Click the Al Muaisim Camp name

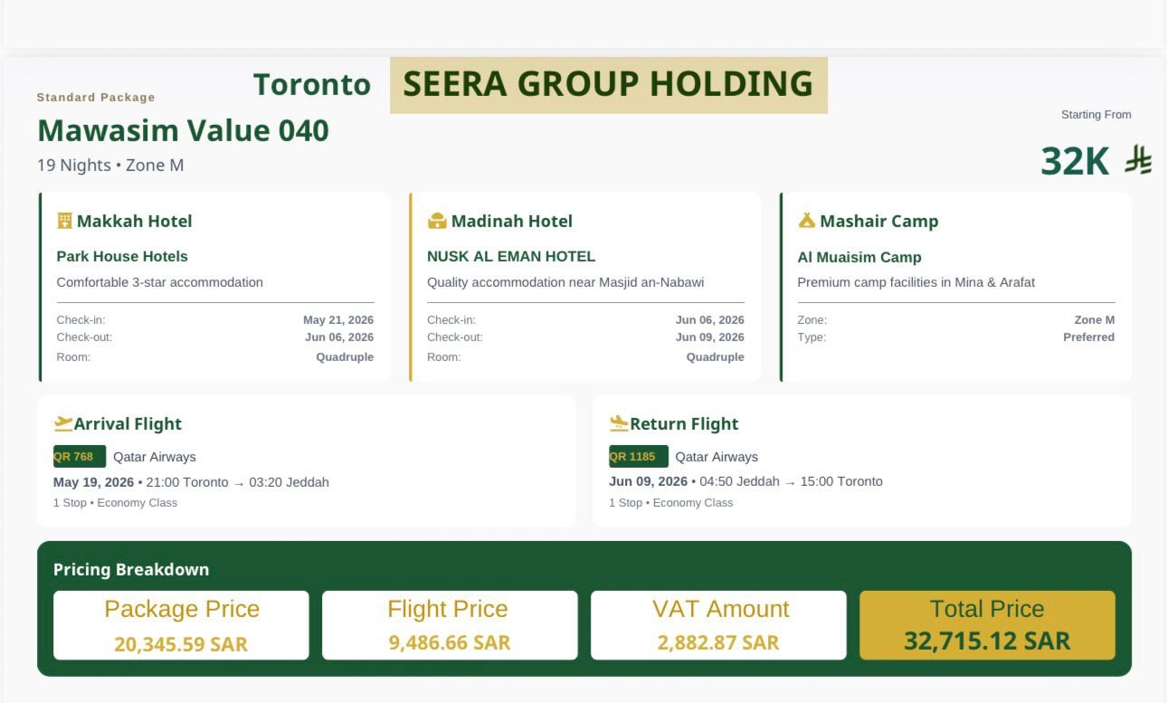pyautogui.click(x=859, y=258)
